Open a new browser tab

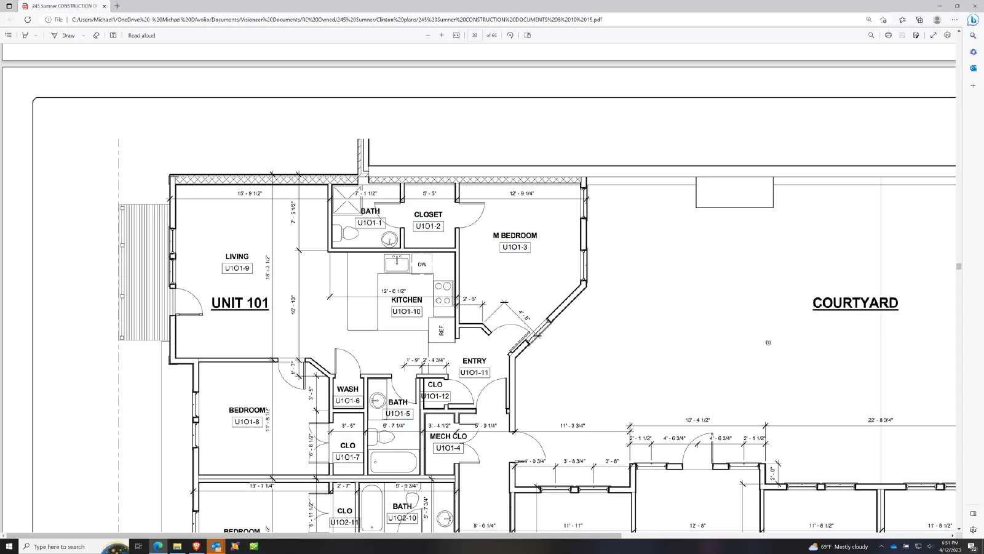click(117, 6)
